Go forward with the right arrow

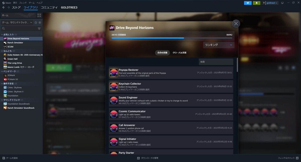(x=9, y=8)
